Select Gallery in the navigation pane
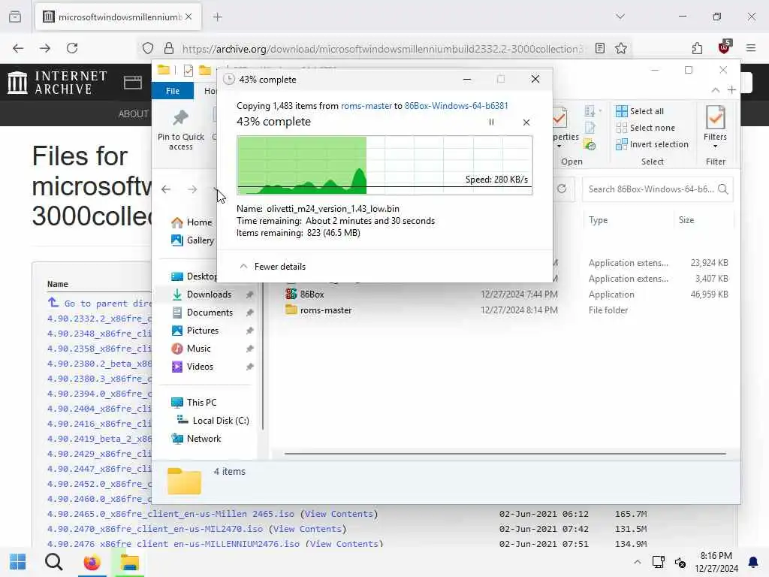This screenshot has height=577, width=769. pos(192,240)
